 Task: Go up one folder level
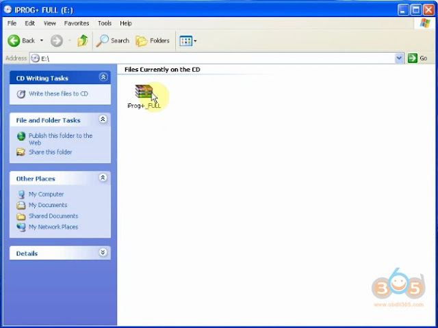[x=82, y=41]
